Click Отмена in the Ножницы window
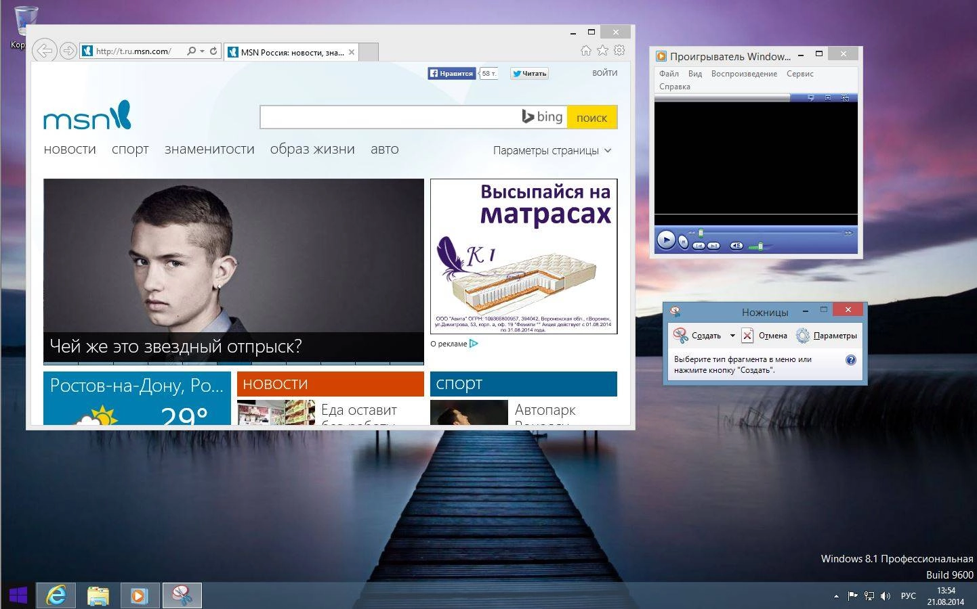 [764, 336]
